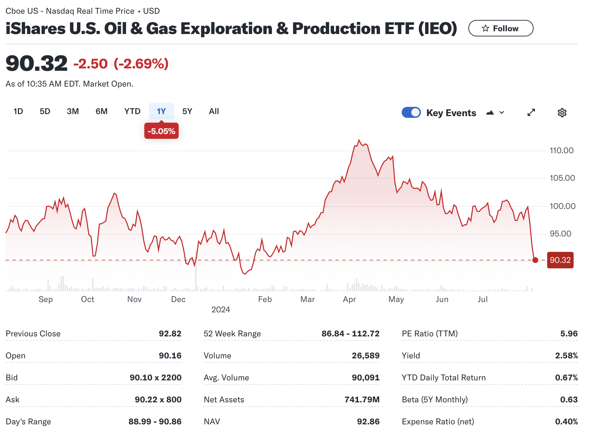
Task: Click the Follow button with star
Action: coord(501,28)
